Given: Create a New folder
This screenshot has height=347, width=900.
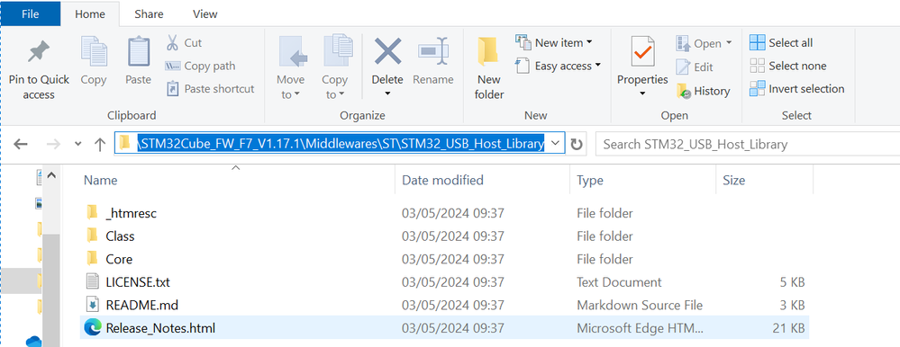Looking at the screenshot, I should point(489,67).
